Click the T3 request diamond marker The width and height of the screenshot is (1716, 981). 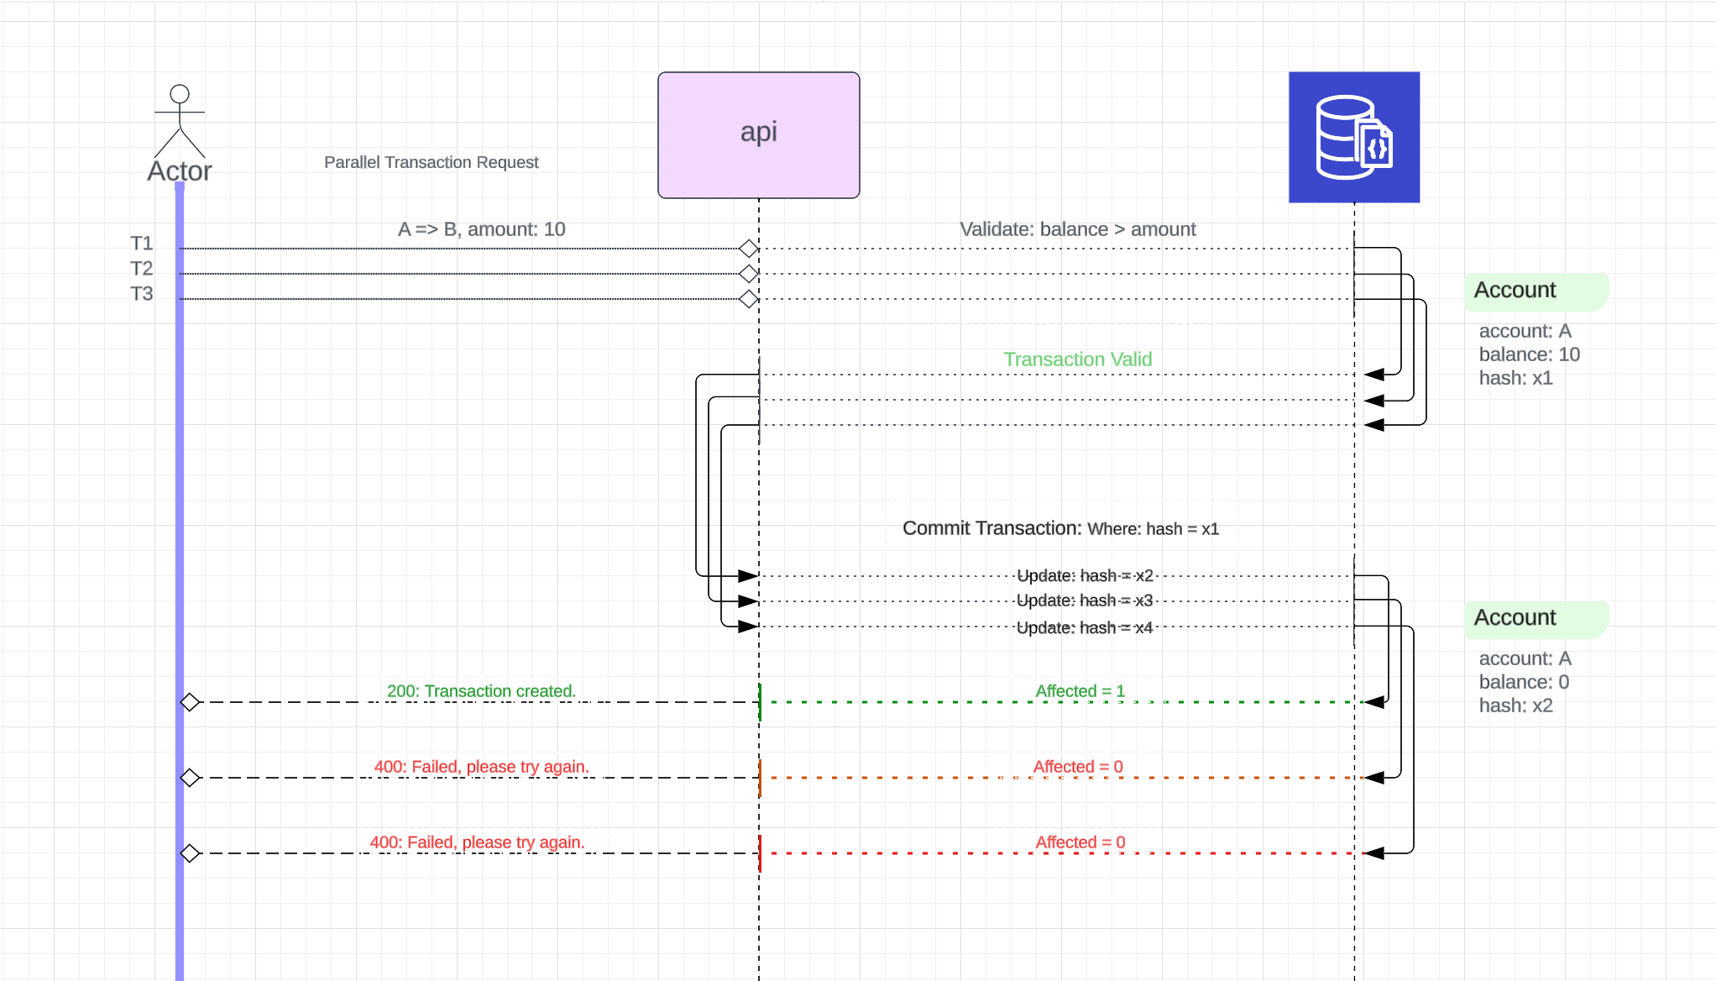click(x=748, y=299)
